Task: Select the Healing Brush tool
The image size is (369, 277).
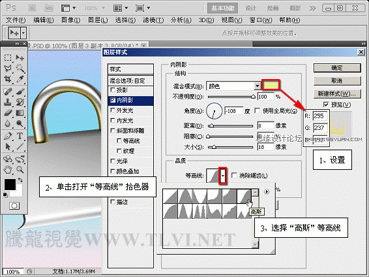Action: (x=8, y=91)
